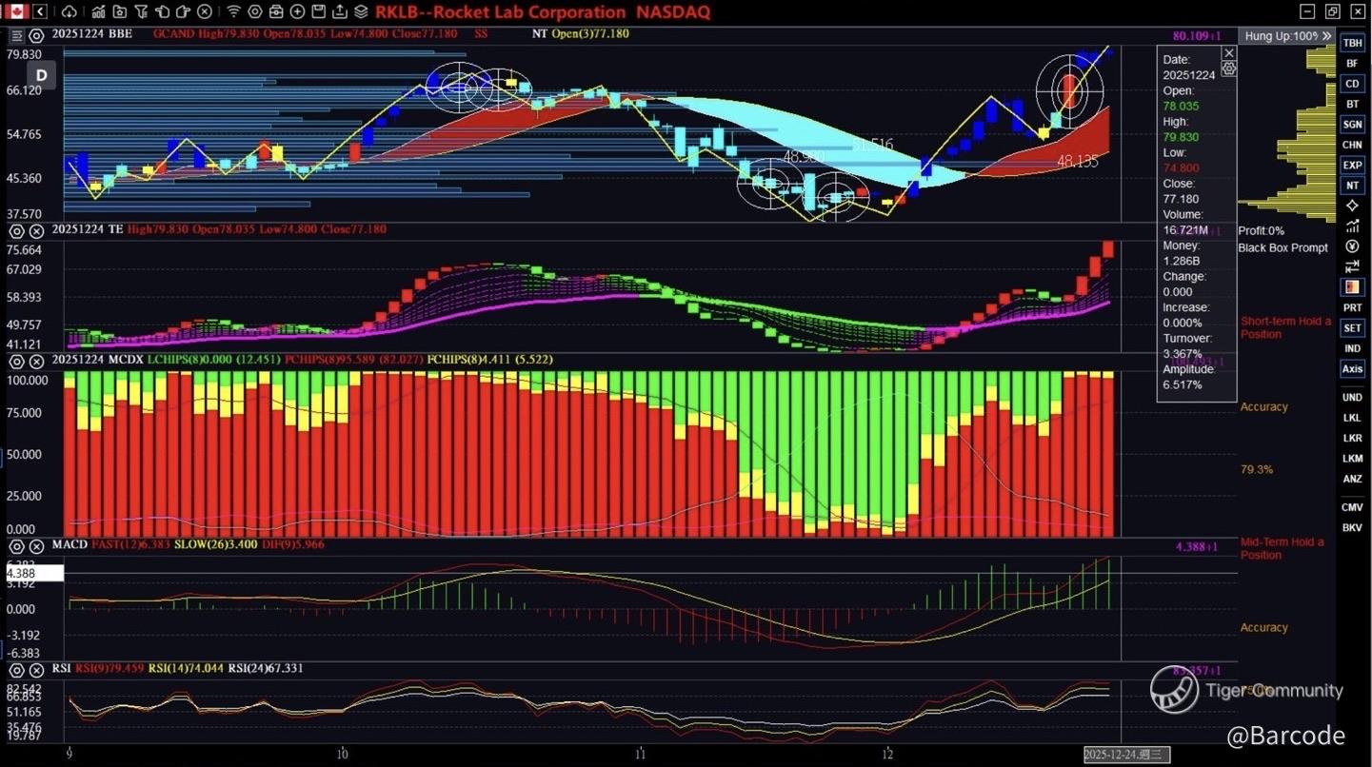This screenshot has height=767, width=1372.
Task: Open the bar chart icon in top toolbar
Action: (99, 11)
